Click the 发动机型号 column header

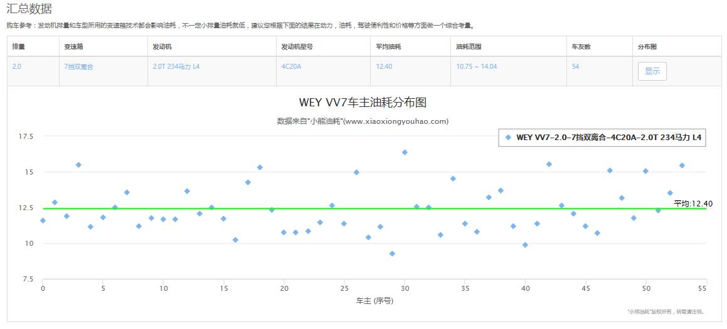tap(297, 47)
